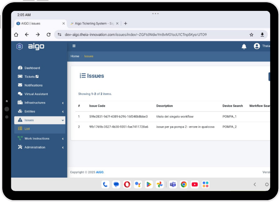Image resolution: width=280 pixels, height=202 pixels.
Task: Open Google Assistant from dock
Action: pyautogui.click(x=138, y=184)
